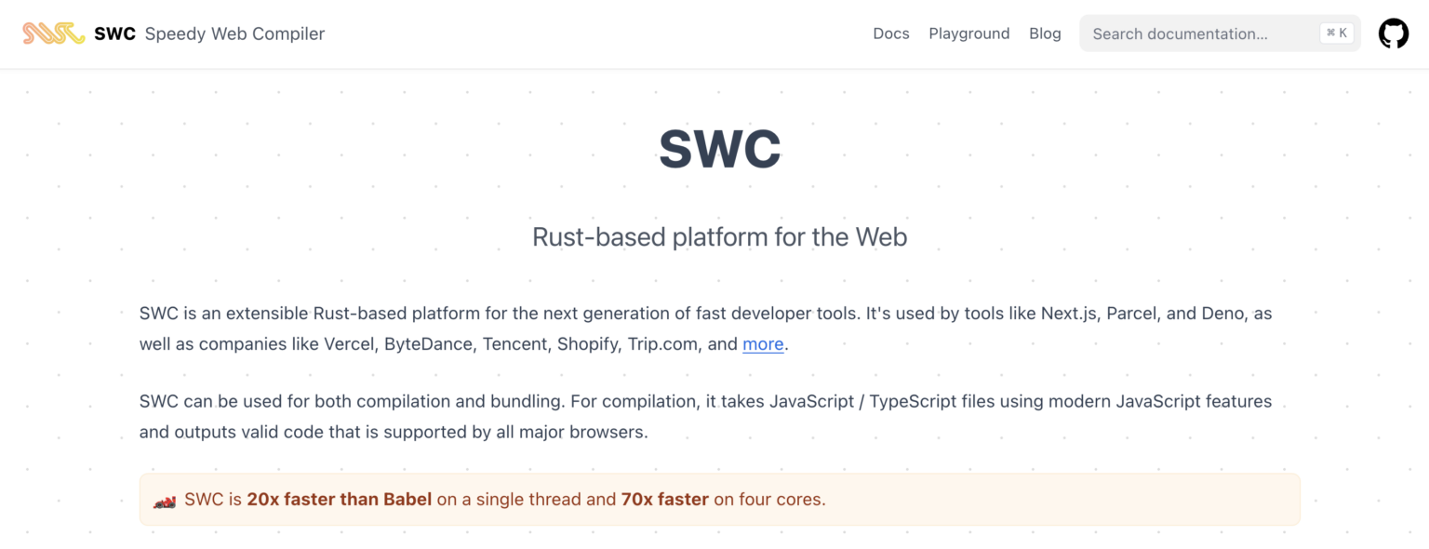Click the '20x faster than Babel' banner
Viewport: 1429px width, 549px height.
[339, 499]
